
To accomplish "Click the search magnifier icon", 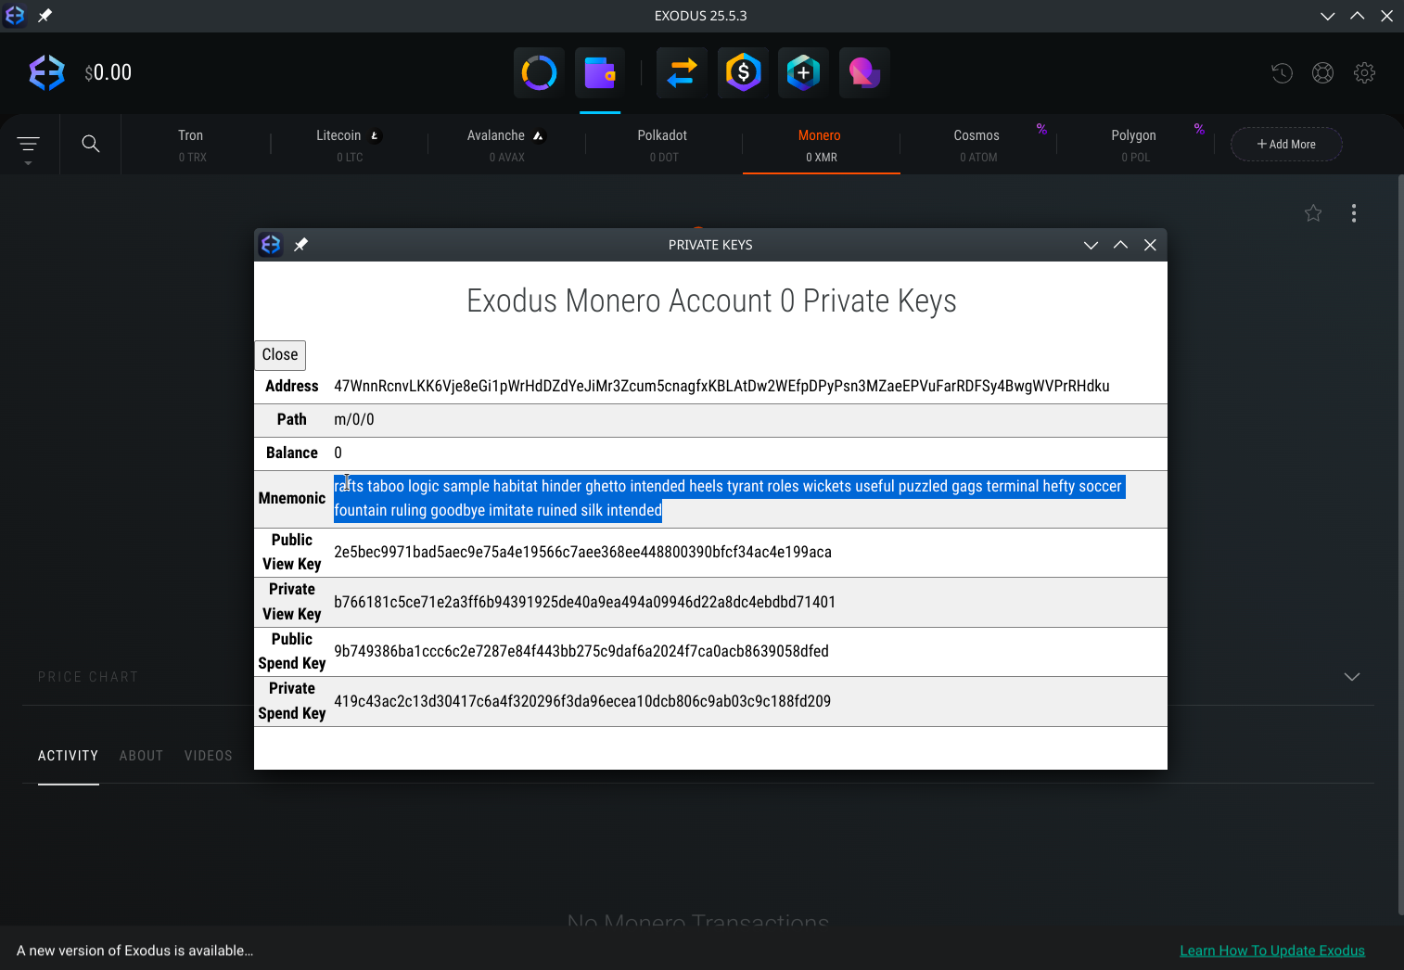I will (91, 144).
